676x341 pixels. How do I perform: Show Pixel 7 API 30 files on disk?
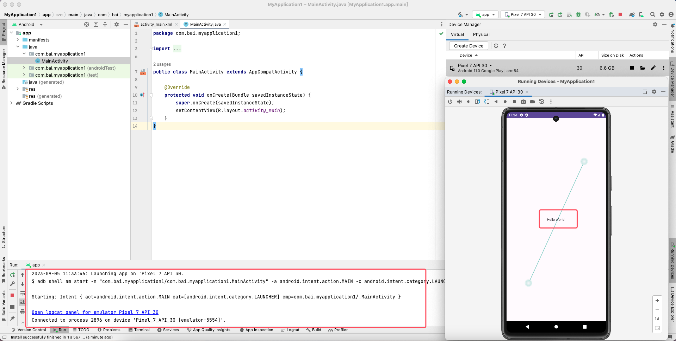643,68
